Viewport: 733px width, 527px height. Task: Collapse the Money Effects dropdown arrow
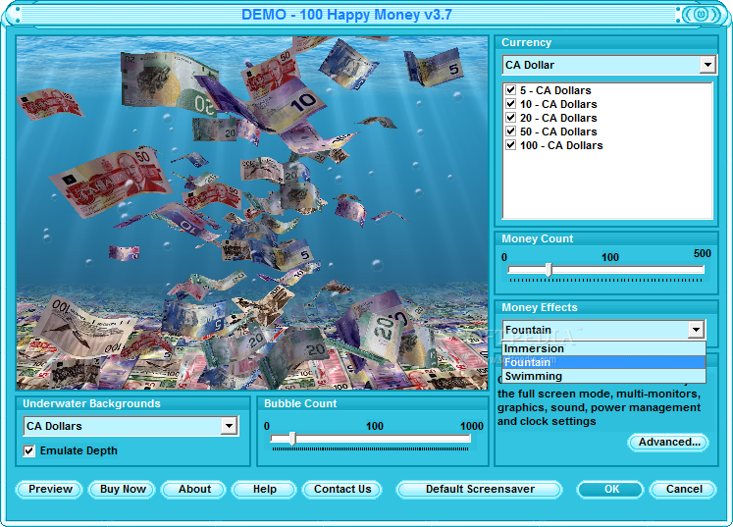(x=696, y=330)
